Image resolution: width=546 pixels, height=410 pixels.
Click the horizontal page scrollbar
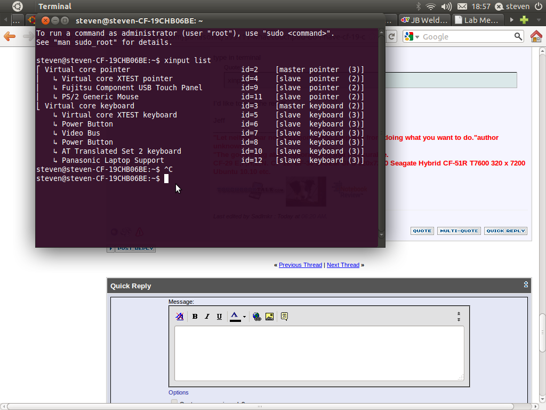coord(260,406)
